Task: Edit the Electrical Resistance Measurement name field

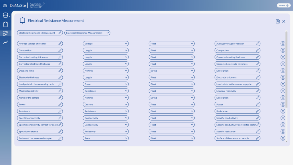Action: click(40, 33)
